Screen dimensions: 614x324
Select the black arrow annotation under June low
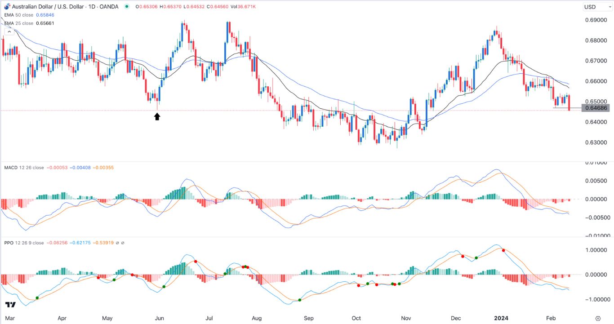[x=157, y=116]
